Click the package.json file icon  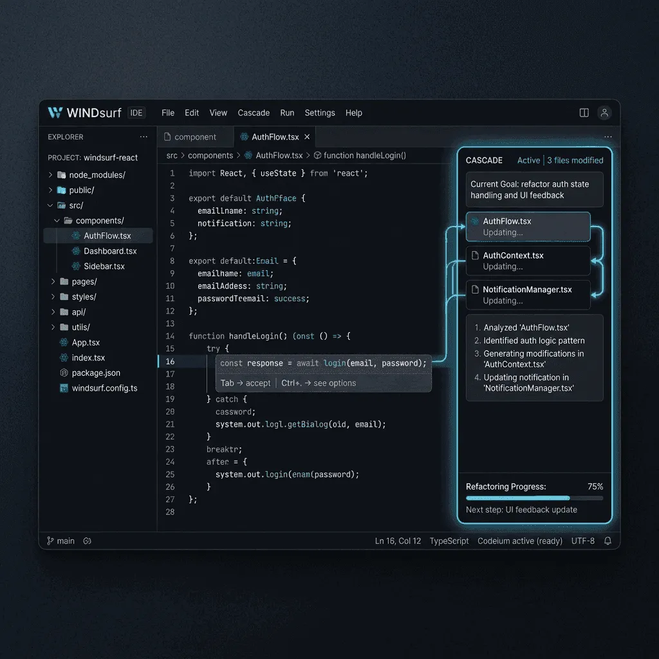(x=64, y=373)
